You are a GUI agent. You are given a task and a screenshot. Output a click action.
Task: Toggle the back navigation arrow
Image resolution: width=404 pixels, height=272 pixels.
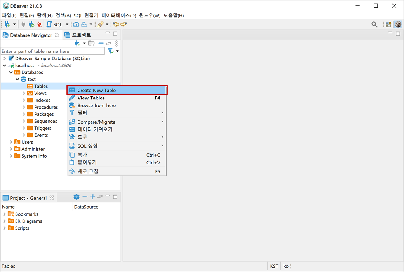point(115,24)
